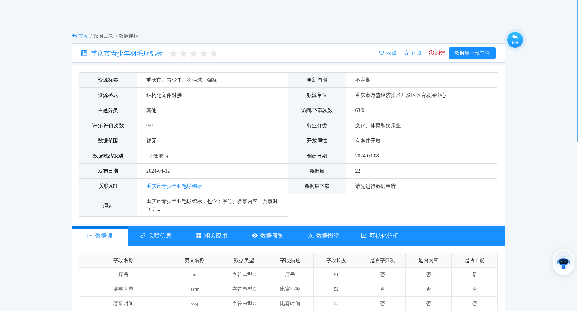Click the 赛事时间 field name cell
This screenshot has width=578, height=311.
click(x=124, y=304)
